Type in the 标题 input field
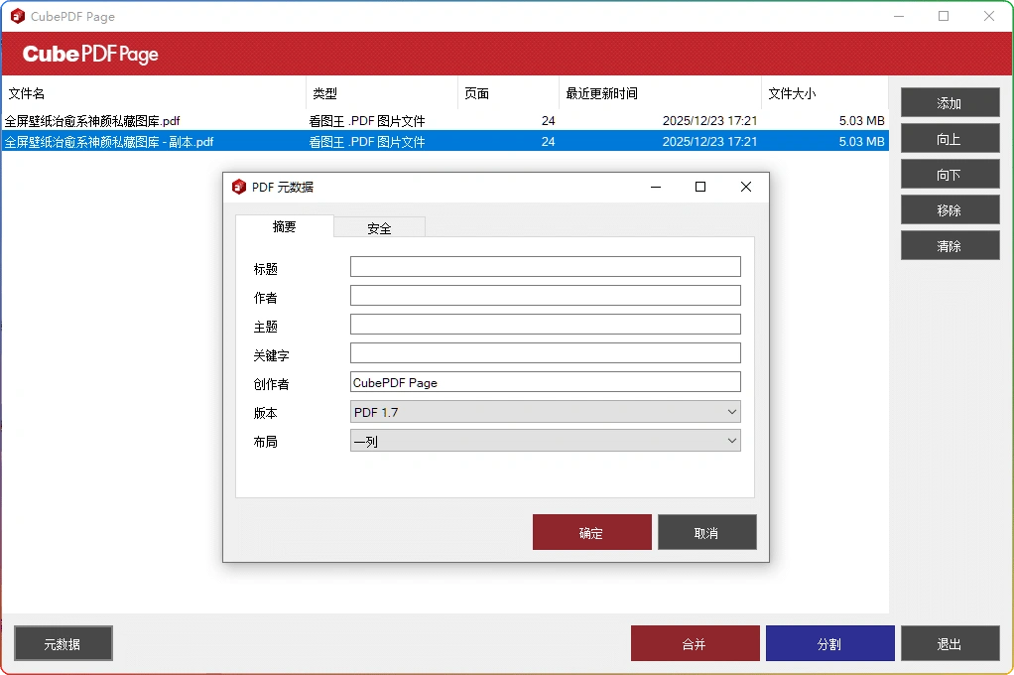 [x=545, y=266]
